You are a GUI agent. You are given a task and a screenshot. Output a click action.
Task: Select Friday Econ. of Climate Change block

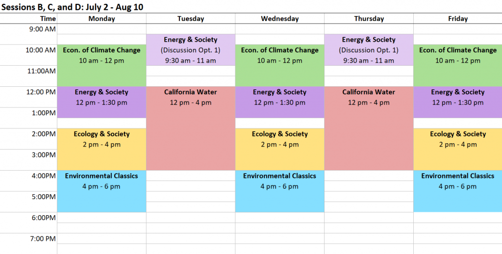tap(458, 65)
